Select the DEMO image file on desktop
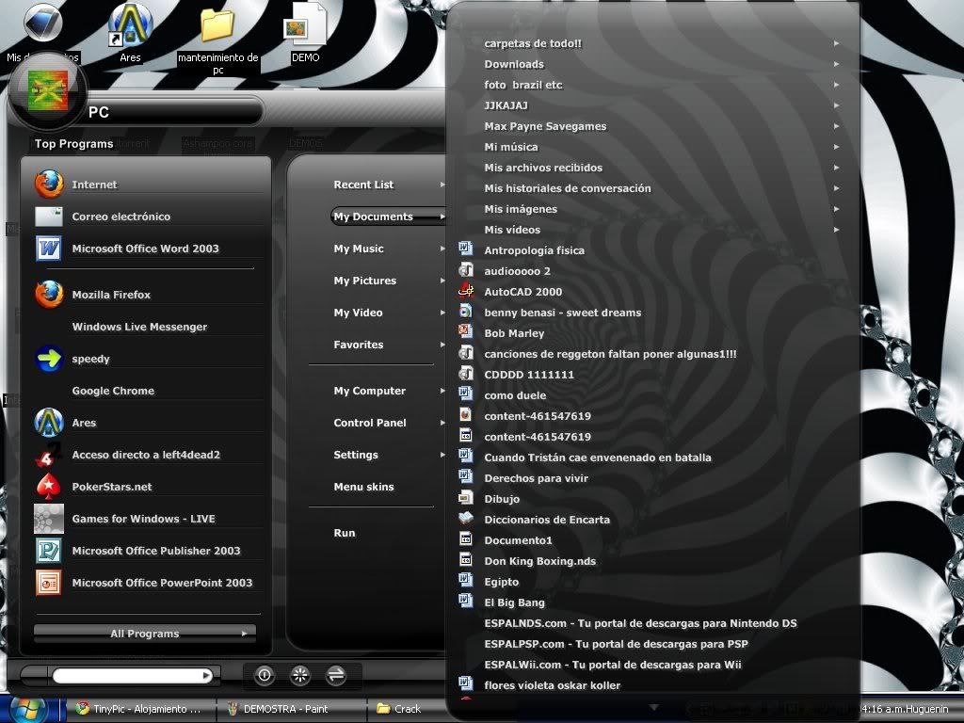The height and width of the screenshot is (723, 964). point(306,24)
